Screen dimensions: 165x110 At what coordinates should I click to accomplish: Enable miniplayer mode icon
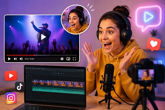tap(68, 59)
